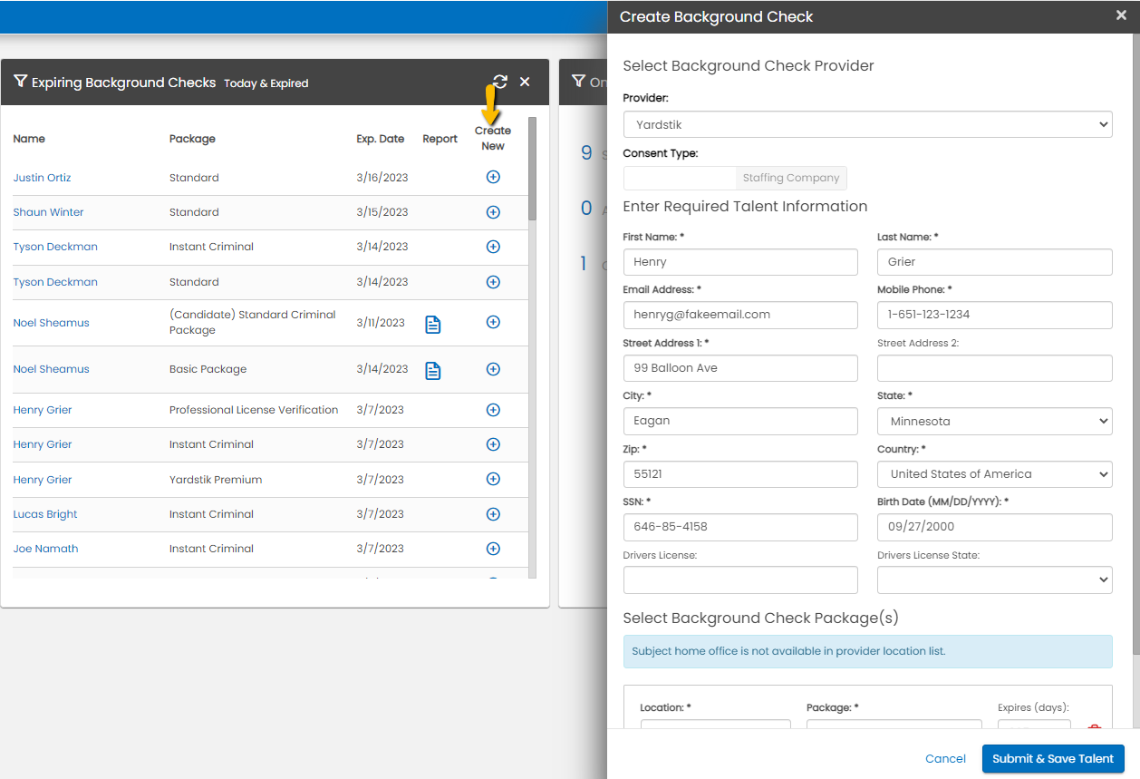1140x779 pixels.
Task: Change the State dropdown from Minnesota
Action: click(994, 421)
